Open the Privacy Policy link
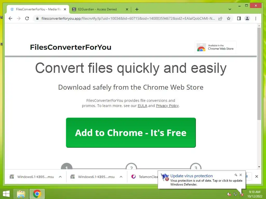Viewport: 266px width, 199px height. click(167, 106)
